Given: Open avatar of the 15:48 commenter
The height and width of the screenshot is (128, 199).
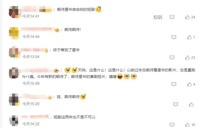Looking at the screenshot, I should (14, 73).
